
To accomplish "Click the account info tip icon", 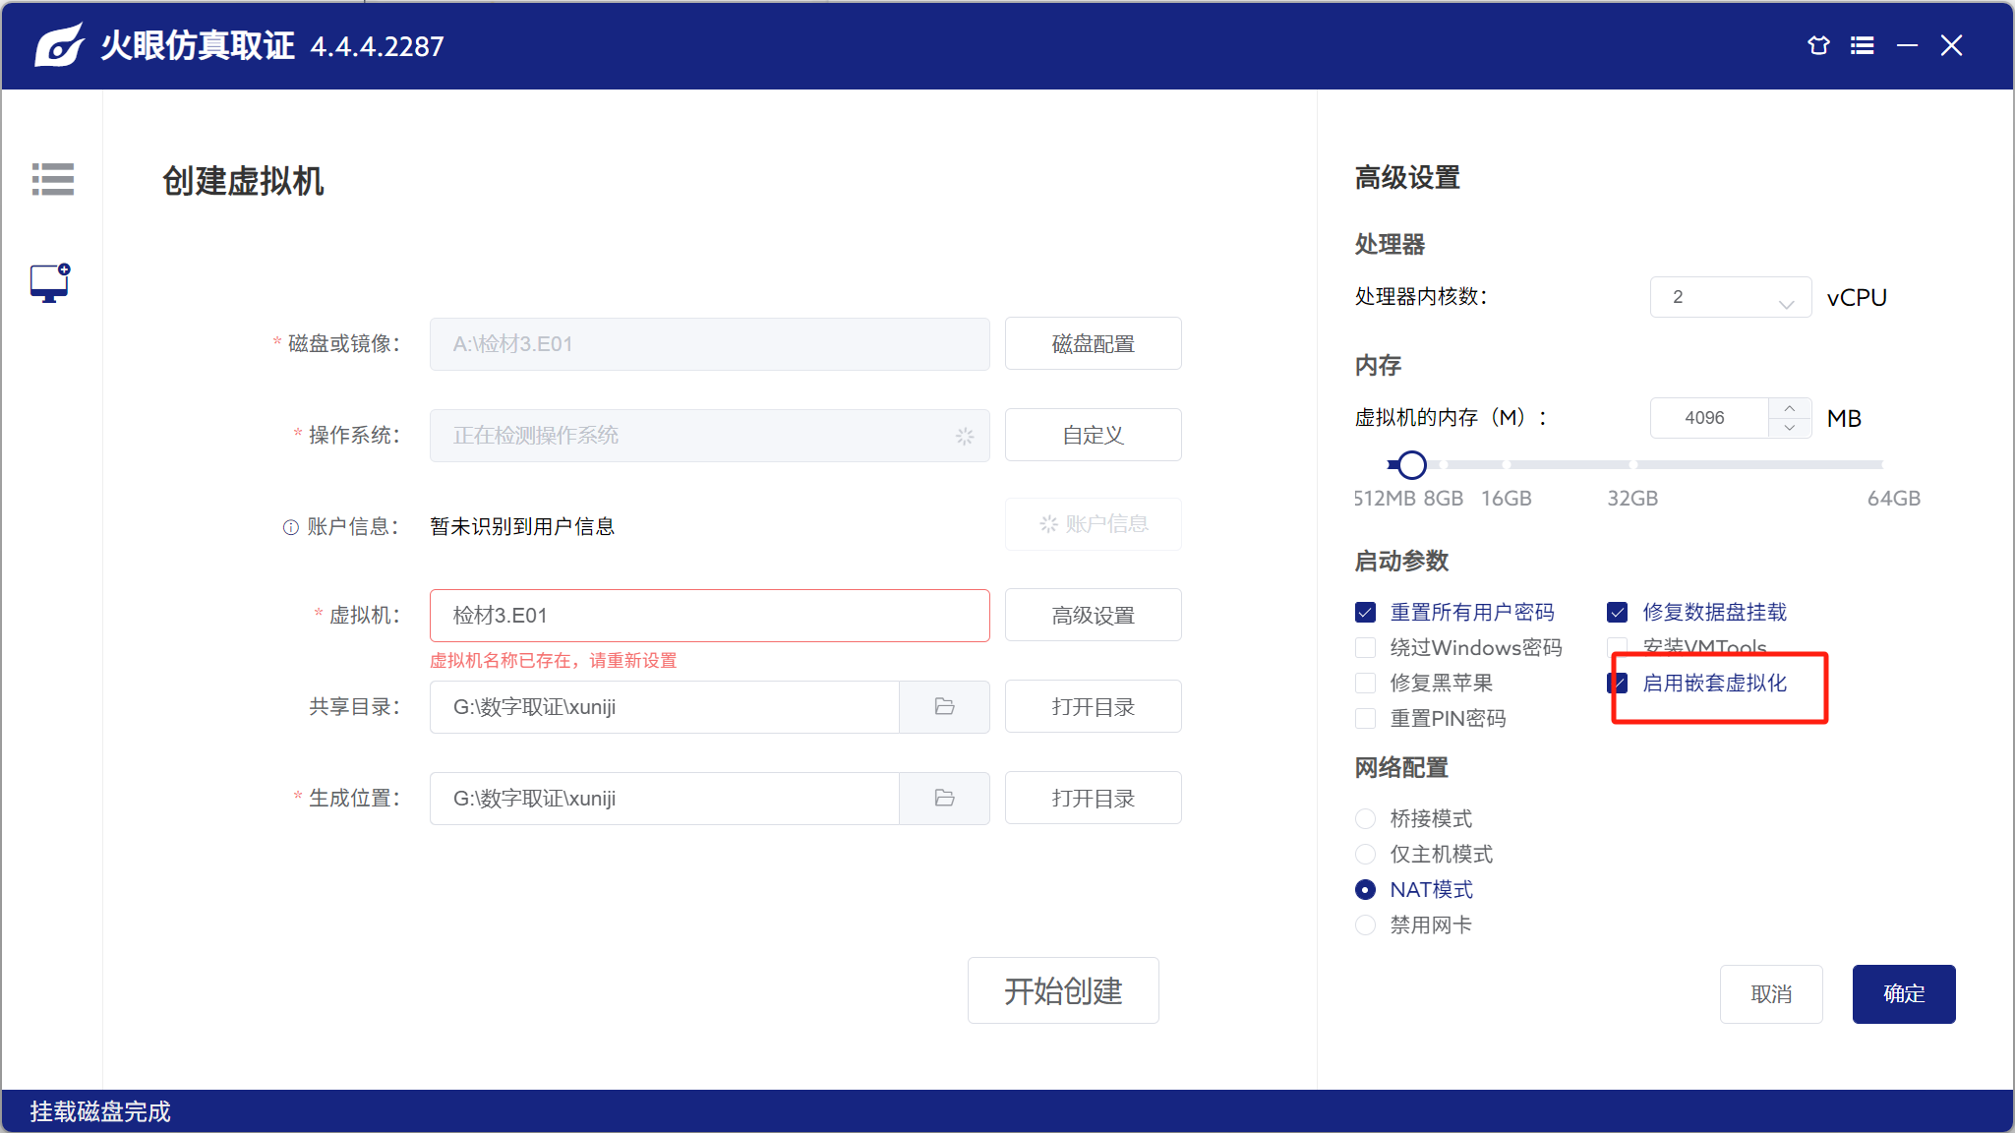I will tap(291, 527).
